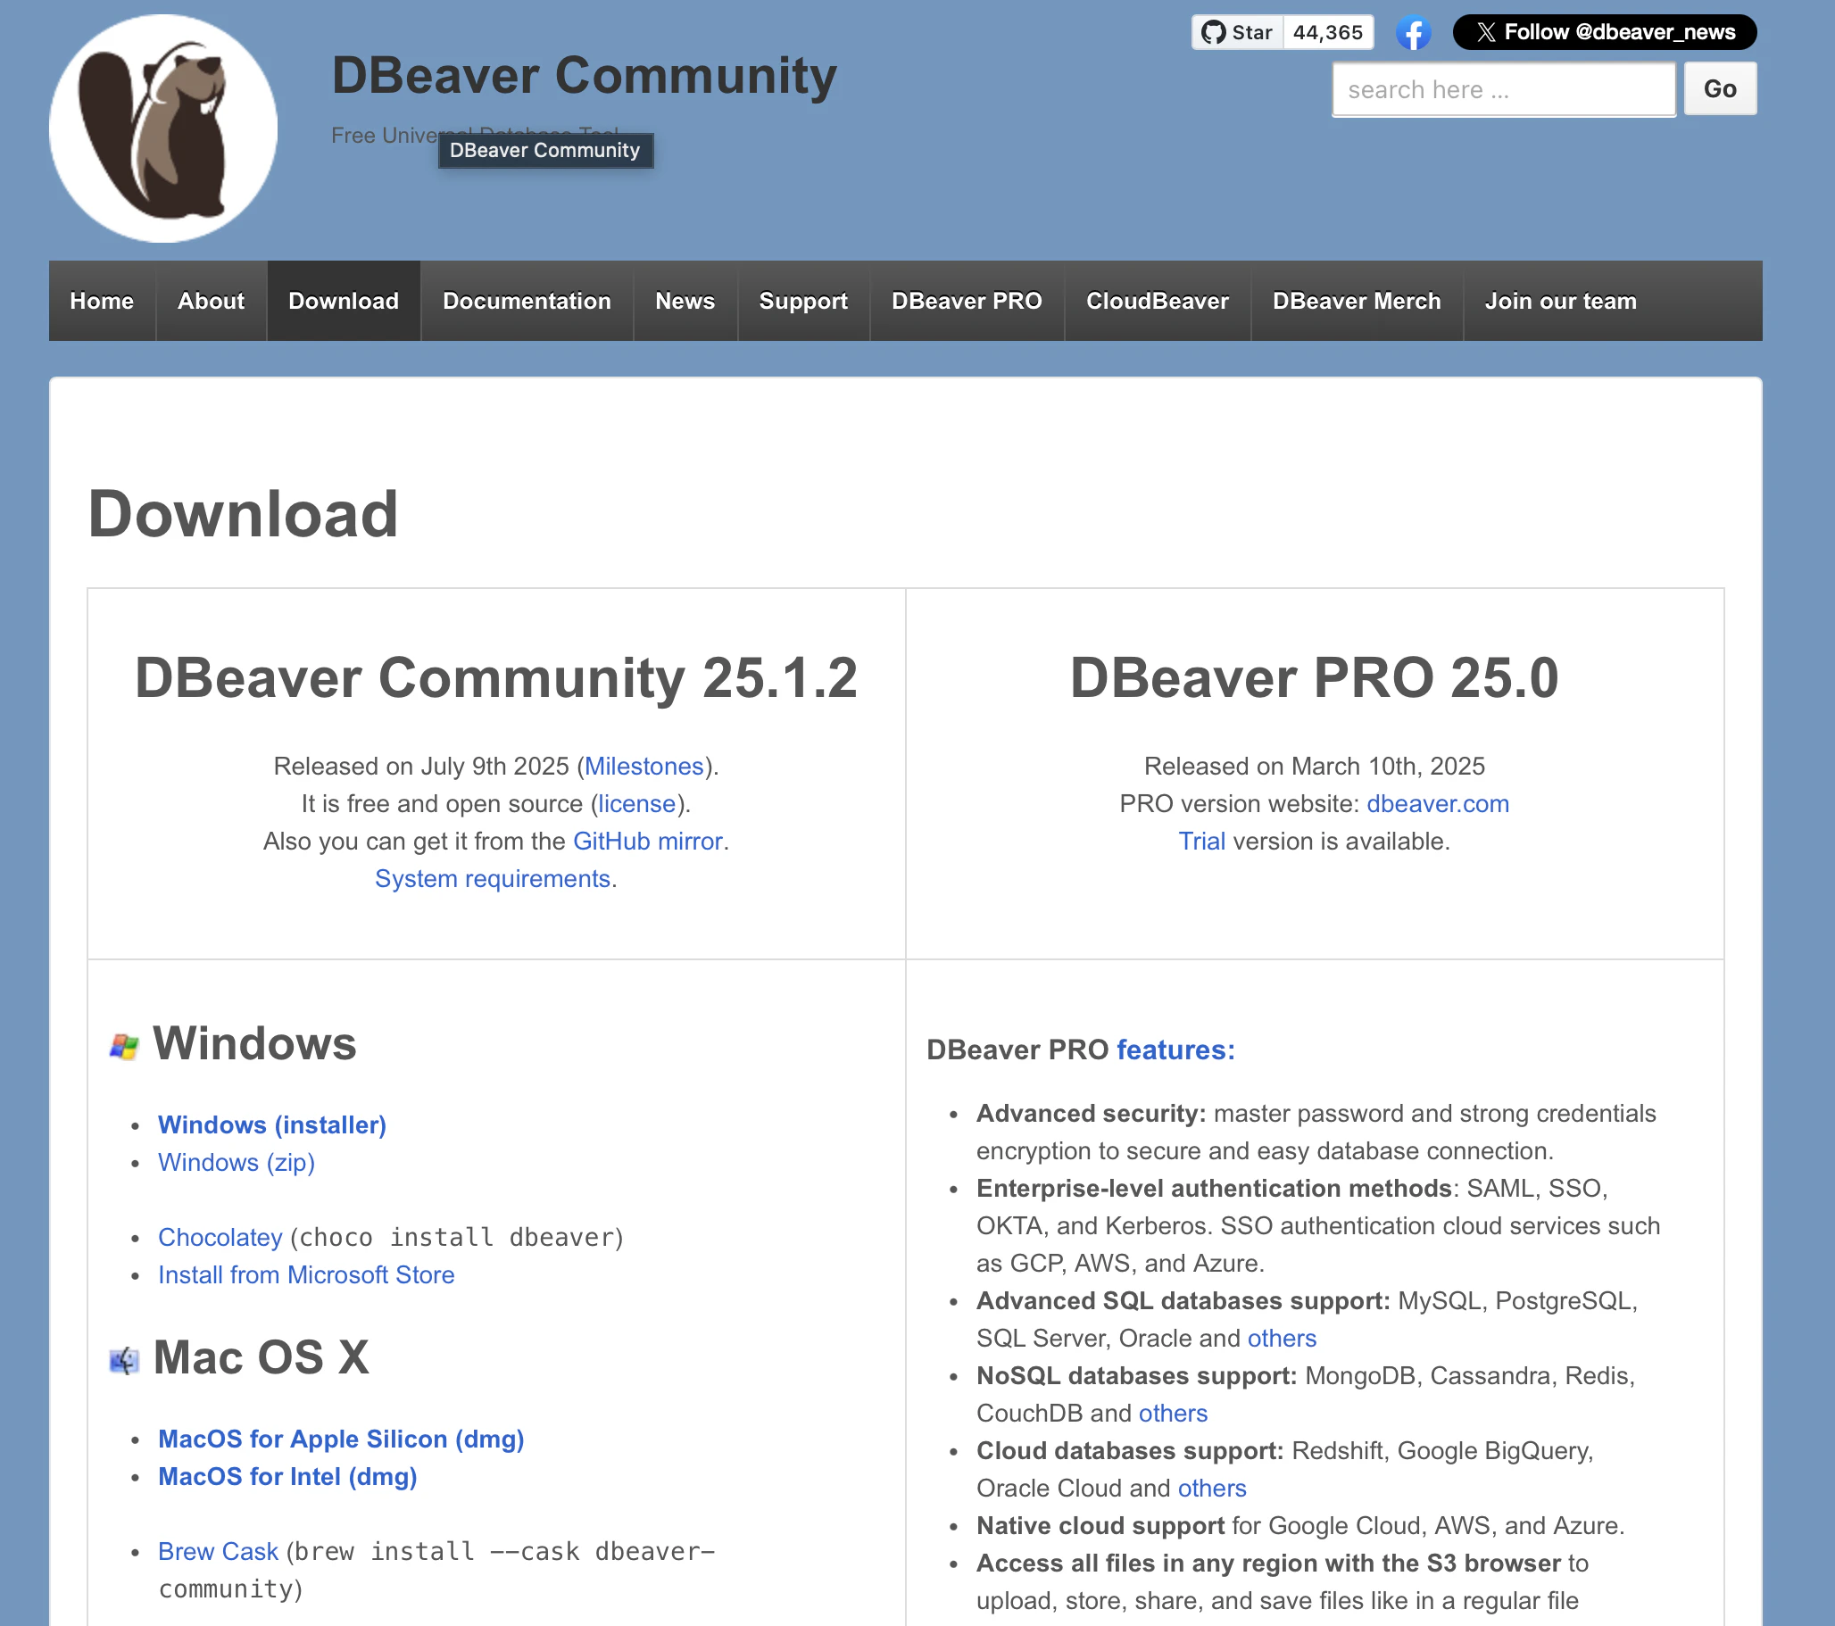The height and width of the screenshot is (1626, 1835).
Task: Click the DBeaver Community site title
Action: click(x=585, y=76)
